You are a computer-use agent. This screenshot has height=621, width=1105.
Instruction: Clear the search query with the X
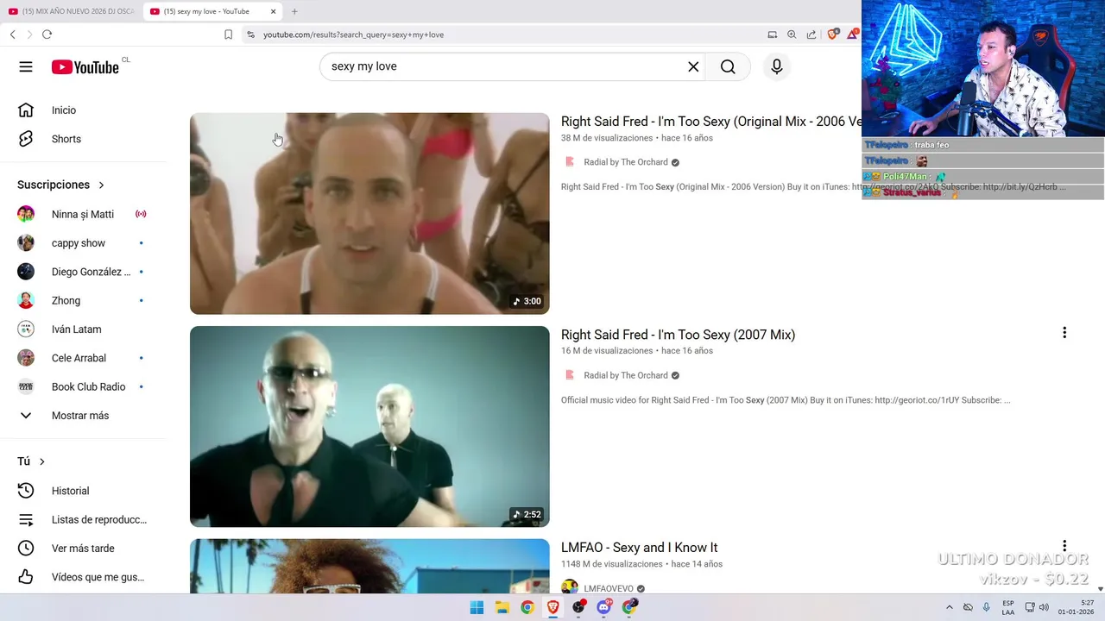point(693,66)
